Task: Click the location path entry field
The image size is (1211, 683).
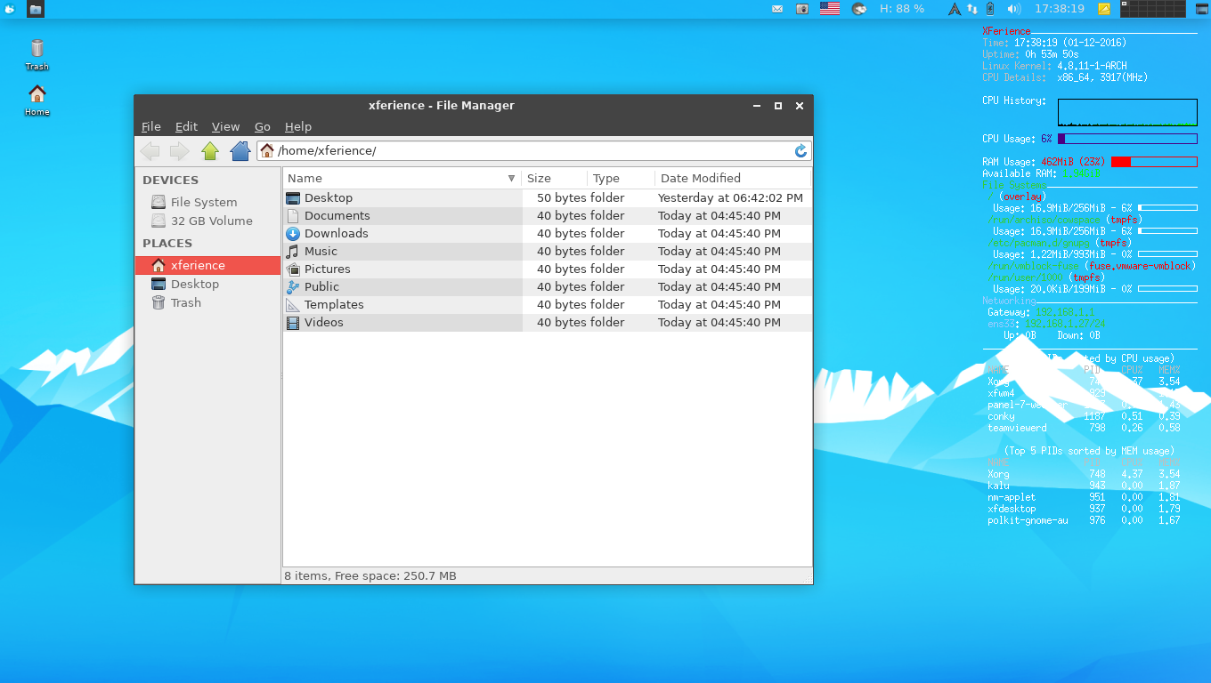Action: pos(534,151)
